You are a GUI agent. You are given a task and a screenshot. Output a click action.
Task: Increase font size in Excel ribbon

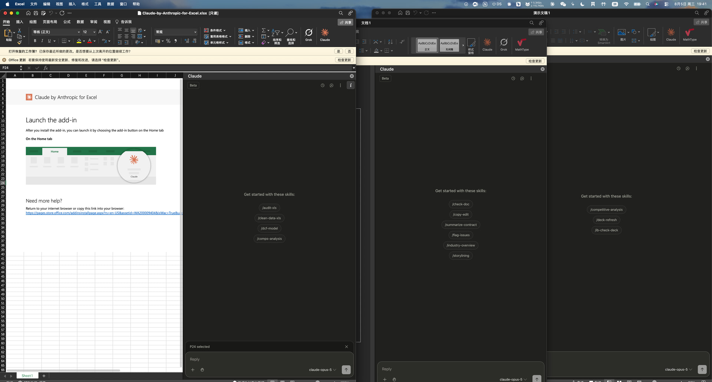(100, 32)
